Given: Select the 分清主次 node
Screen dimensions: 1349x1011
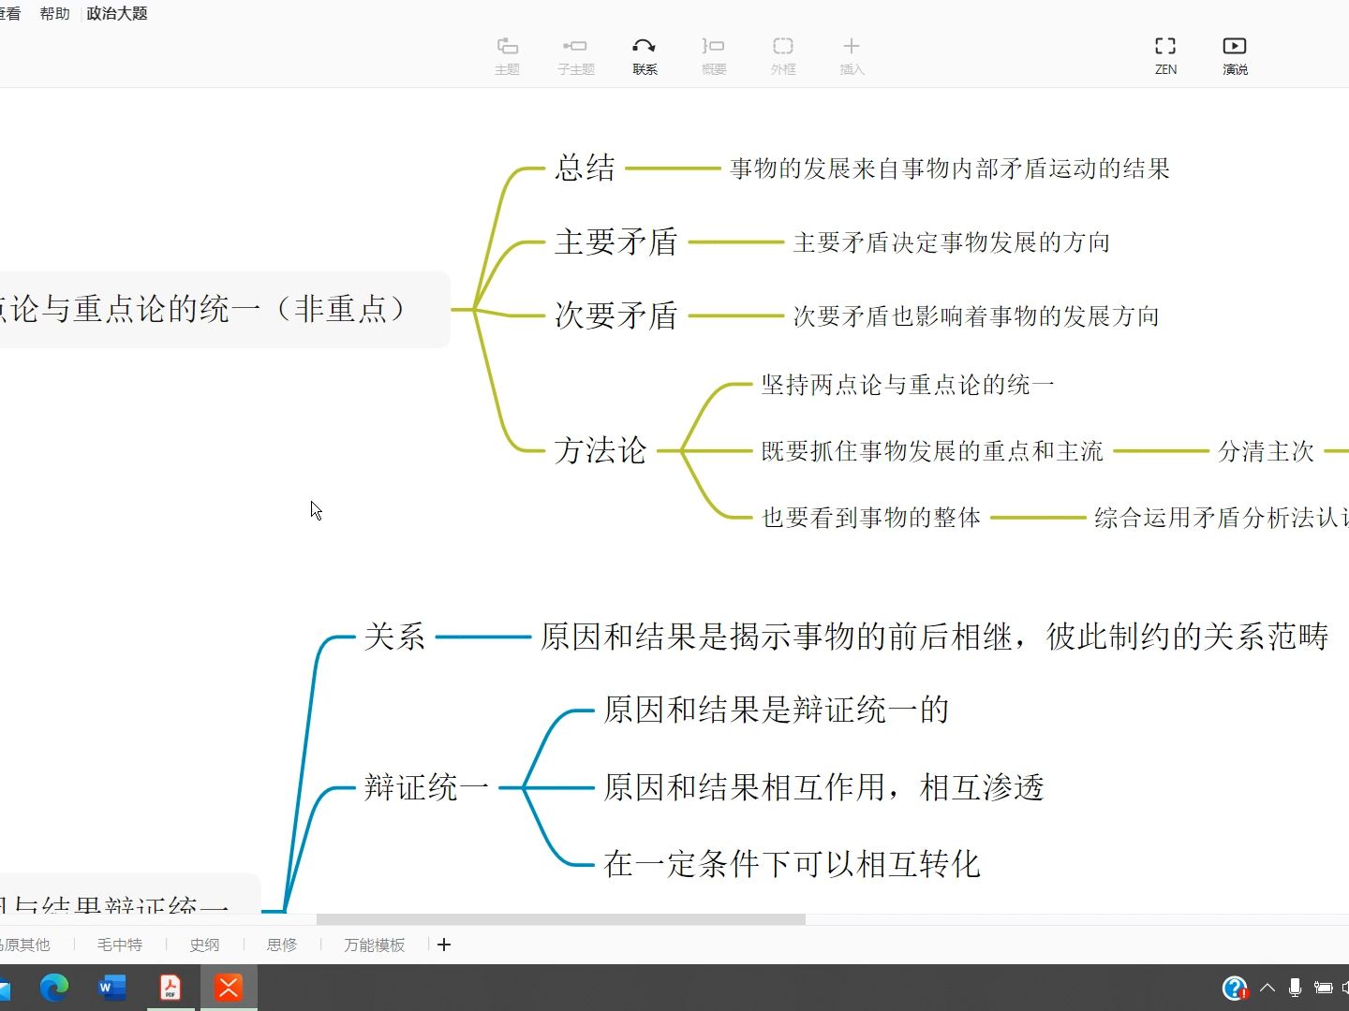Looking at the screenshot, I should coord(1266,451).
